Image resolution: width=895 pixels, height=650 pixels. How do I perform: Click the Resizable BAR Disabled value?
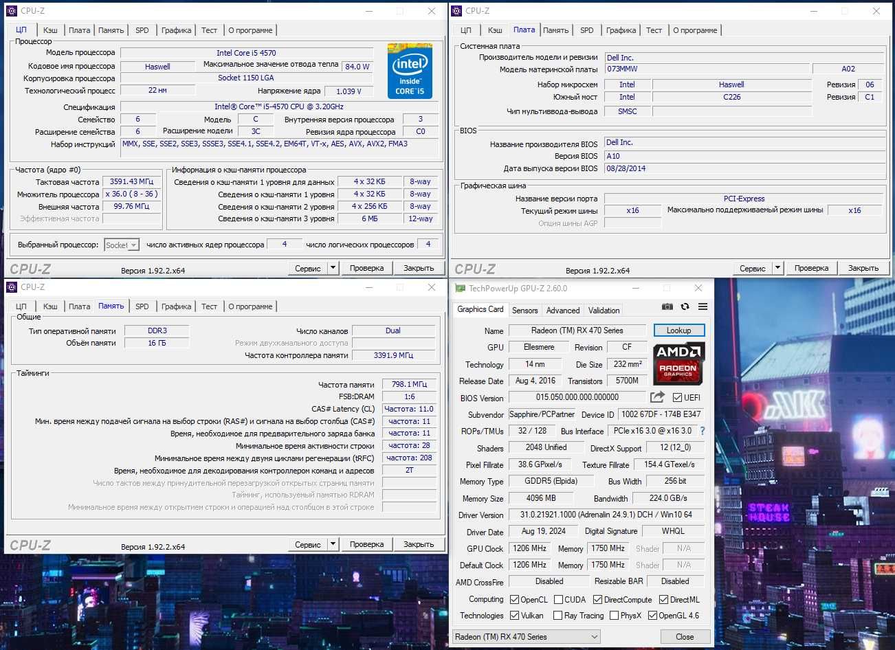coord(674,581)
